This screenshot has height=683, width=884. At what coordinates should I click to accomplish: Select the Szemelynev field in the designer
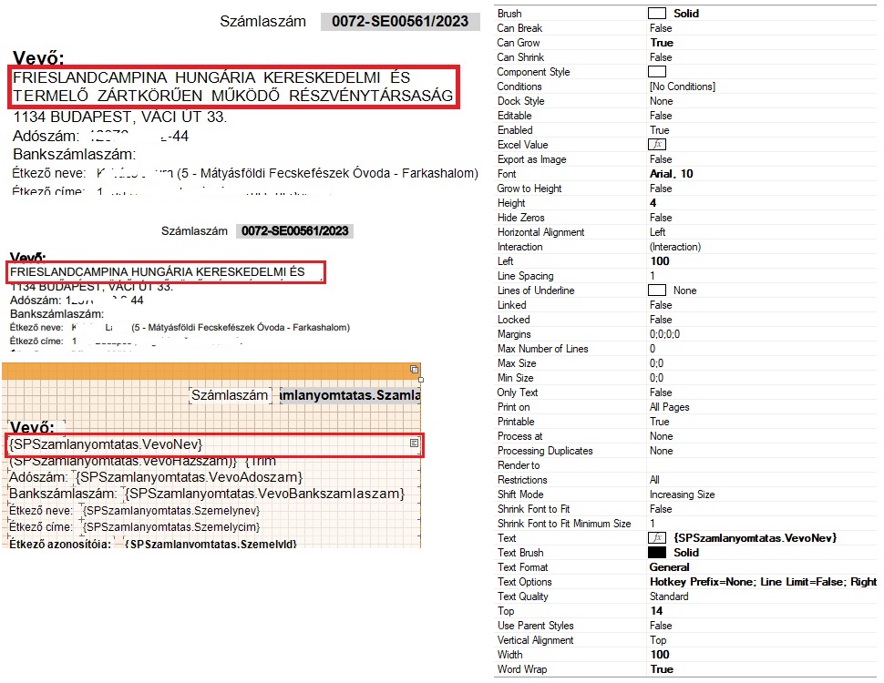click(172, 511)
